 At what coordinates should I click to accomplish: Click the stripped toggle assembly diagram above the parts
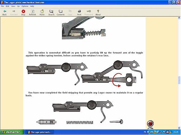click(x=83, y=111)
